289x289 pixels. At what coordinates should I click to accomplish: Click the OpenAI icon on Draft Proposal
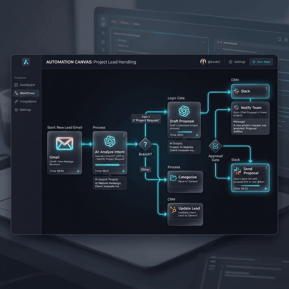tap(184, 111)
